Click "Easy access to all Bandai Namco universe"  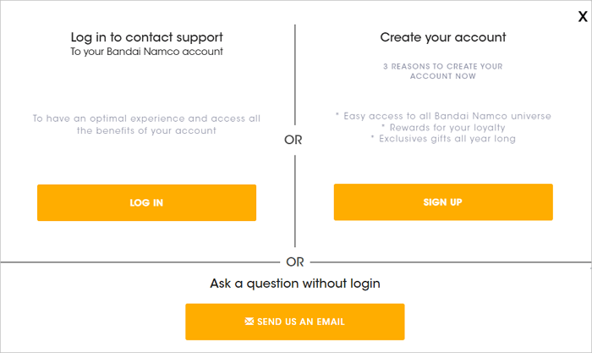(443, 115)
